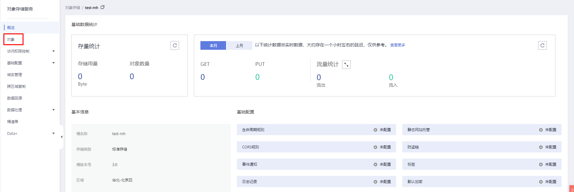The width and height of the screenshot is (574, 192).
Task: Expand the 流量统计 traffic chart
Action: click(x=346, y=65)
